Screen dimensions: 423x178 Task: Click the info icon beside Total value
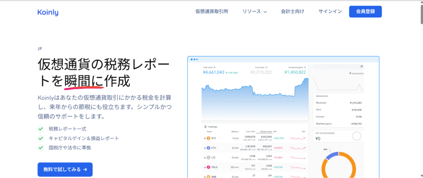pyautogui.click(x=214, y=67)
